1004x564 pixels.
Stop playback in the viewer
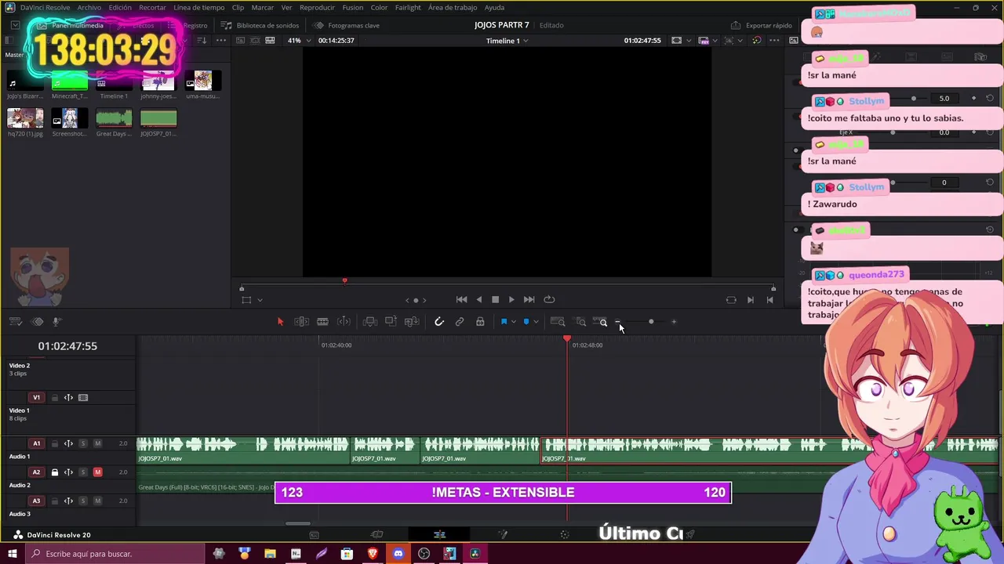coord(495,299)
